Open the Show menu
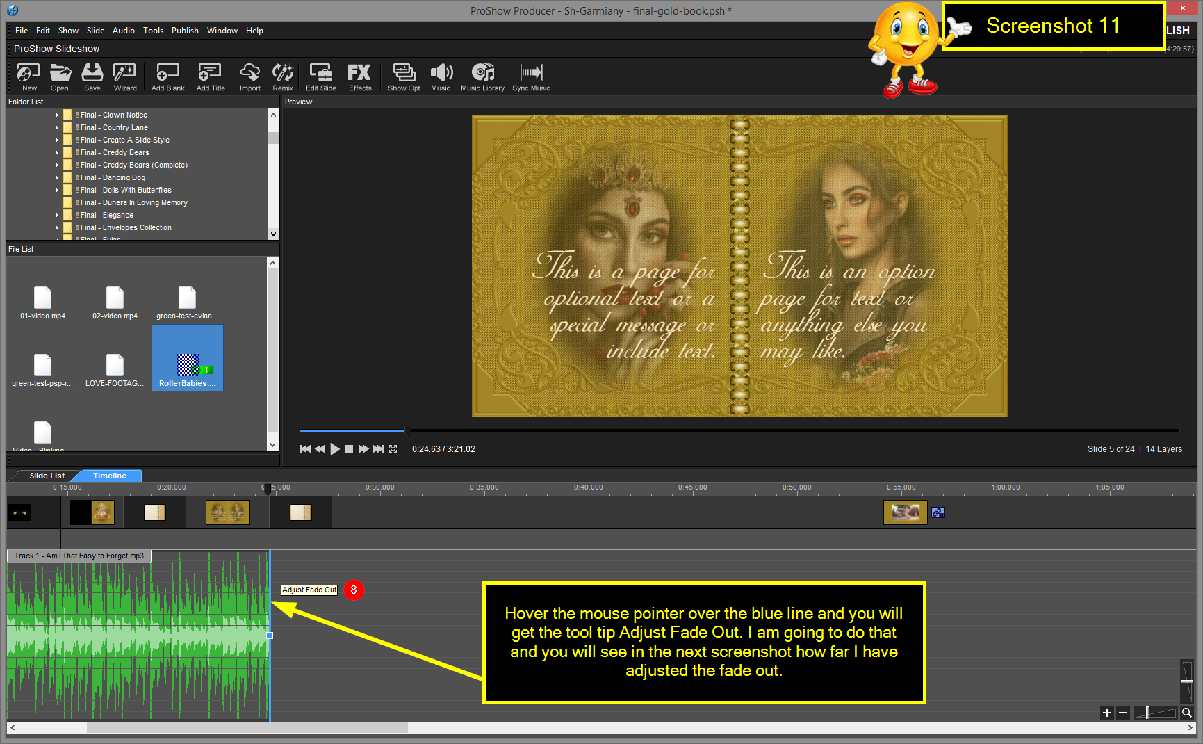Viewport: 1203px width, 744px height. point(68,31)
